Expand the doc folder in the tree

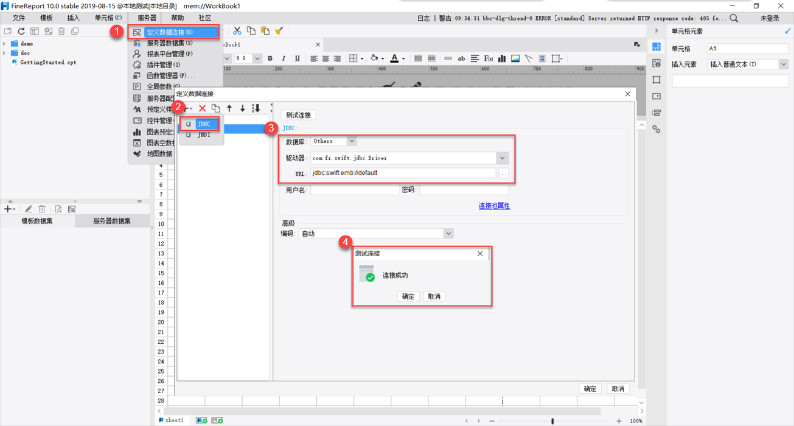click(x=5, y=53)
